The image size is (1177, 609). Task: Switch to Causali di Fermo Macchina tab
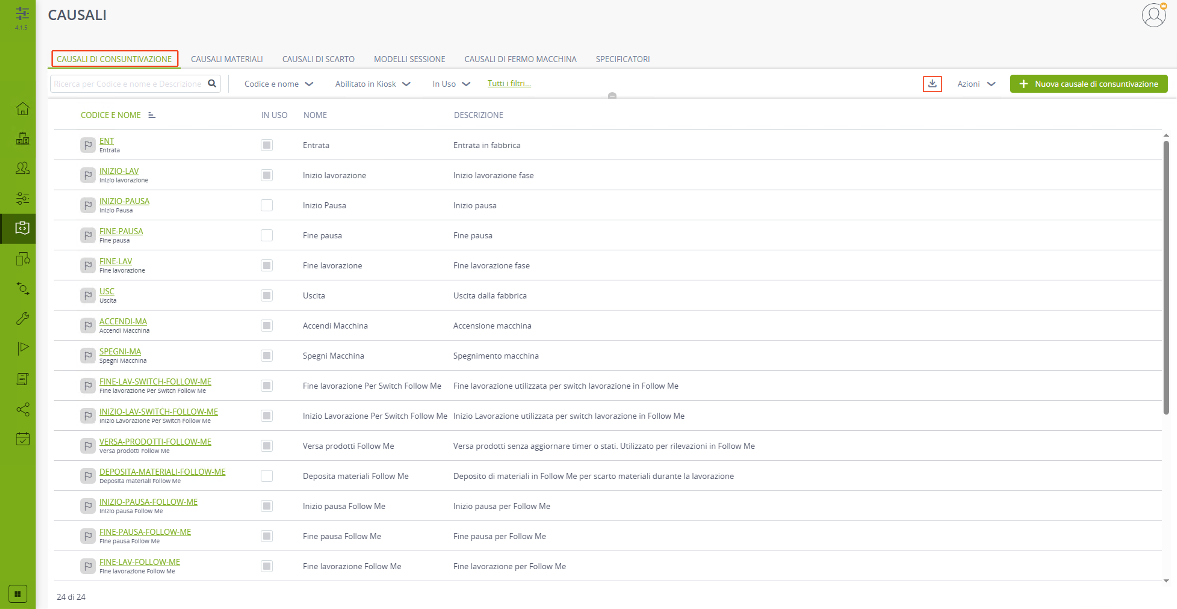coord(520,59)
